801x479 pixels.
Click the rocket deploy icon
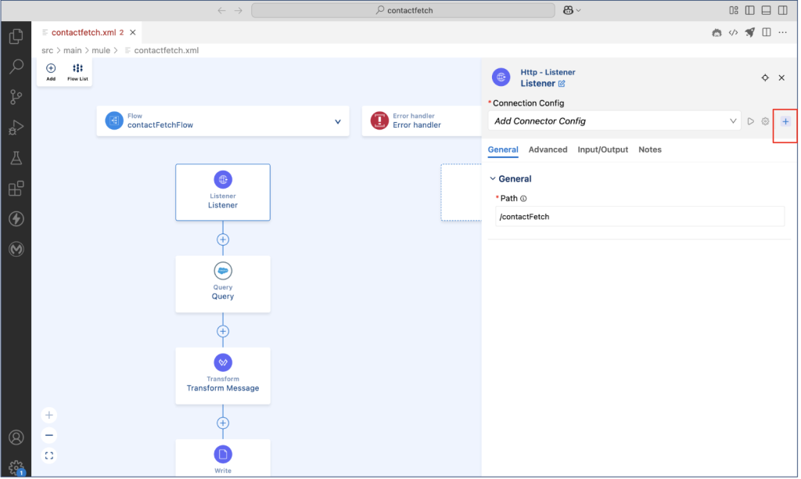(x=749, y=33)
